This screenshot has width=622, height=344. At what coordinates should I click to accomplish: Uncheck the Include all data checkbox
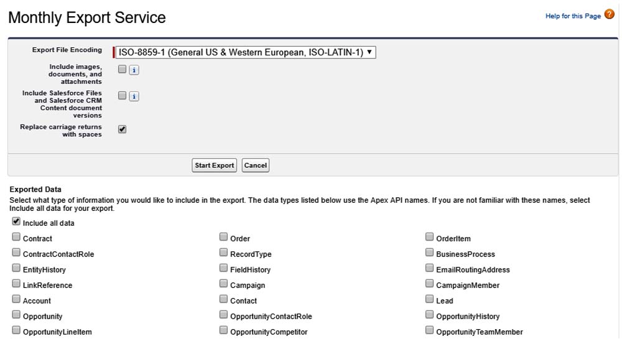point(16,221)
